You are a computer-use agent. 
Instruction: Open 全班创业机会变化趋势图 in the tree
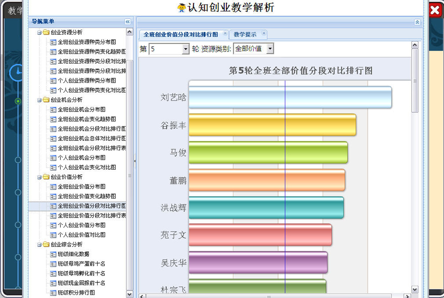(87, 119)
